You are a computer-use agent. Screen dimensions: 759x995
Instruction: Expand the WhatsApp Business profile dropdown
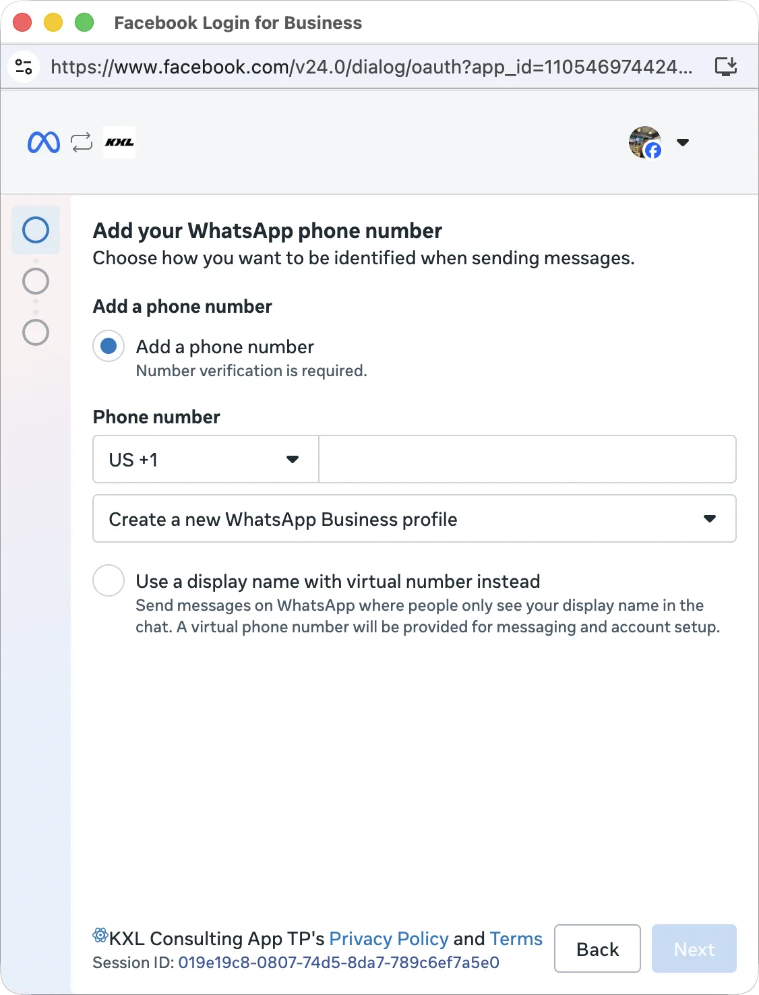pos(415,518)
